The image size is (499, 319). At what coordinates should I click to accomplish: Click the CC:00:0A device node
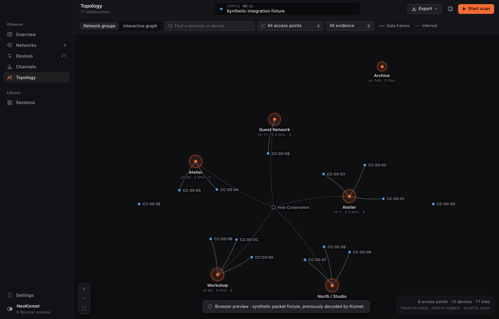tap(252, 257)
